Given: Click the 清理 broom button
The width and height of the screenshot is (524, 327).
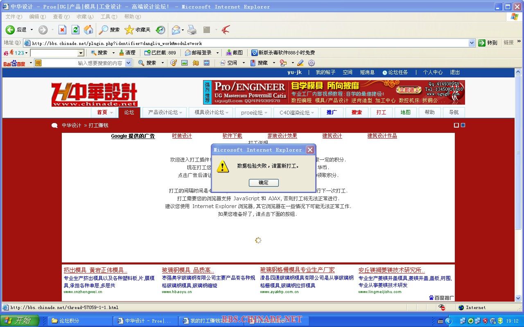Looking at the screenshot, I should [127, 53].
